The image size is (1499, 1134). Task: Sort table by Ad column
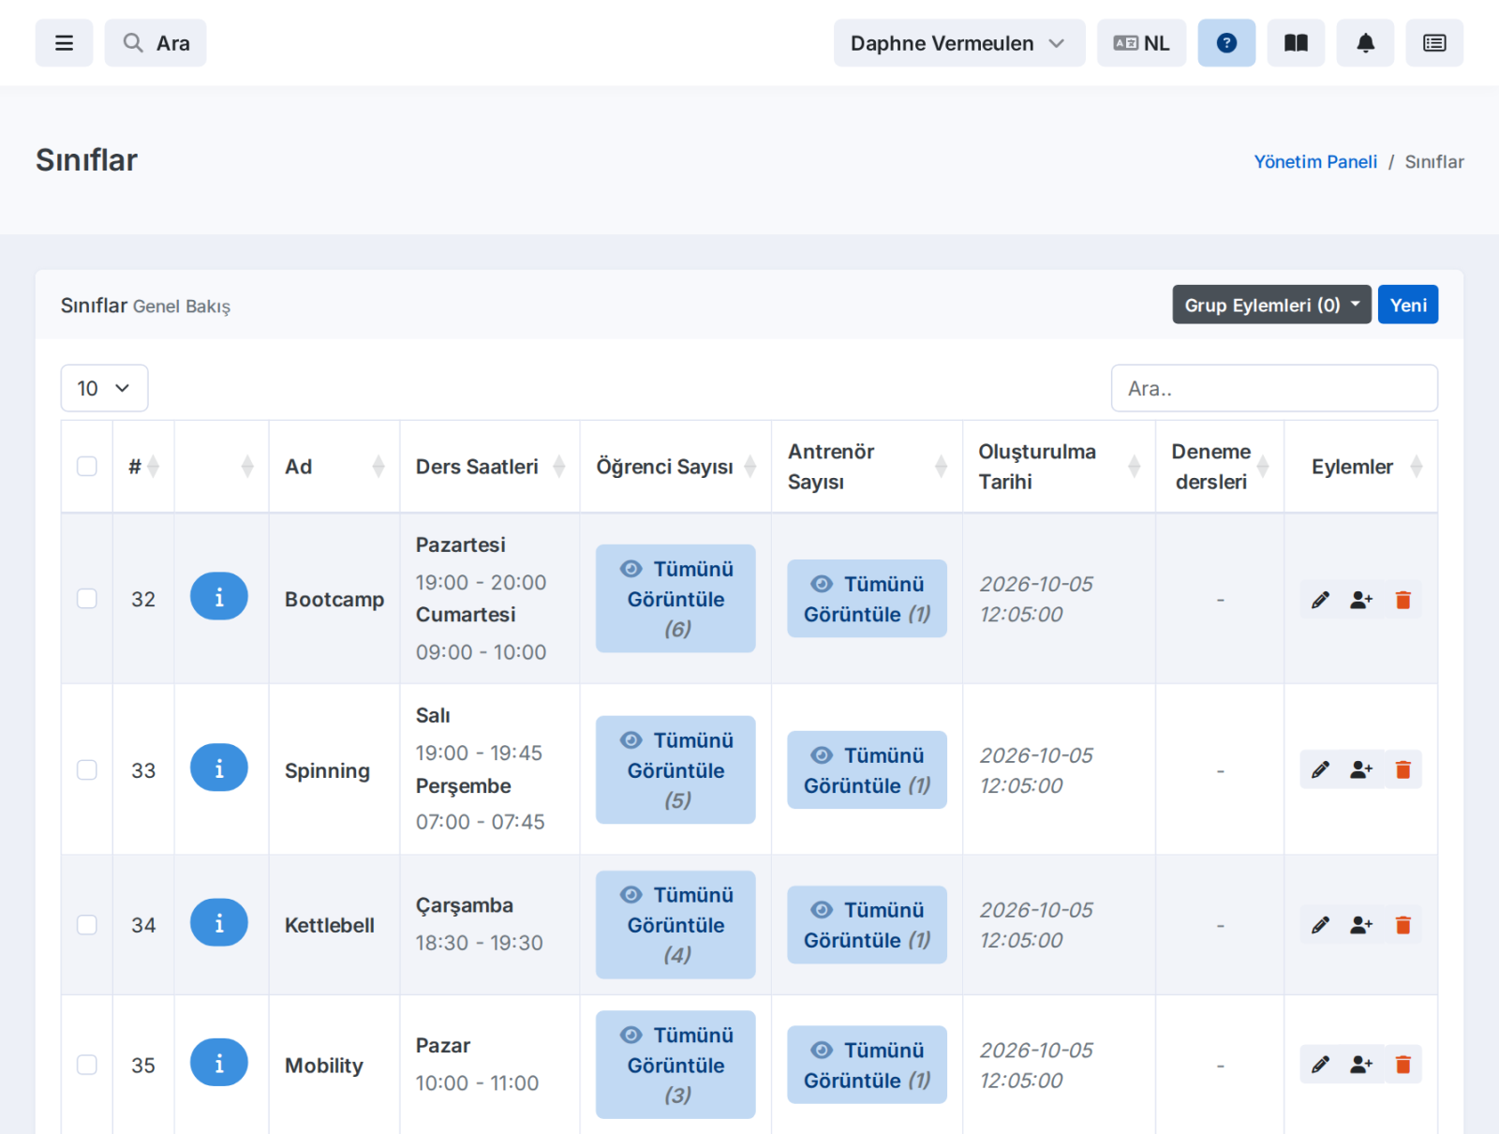point(334,466)
